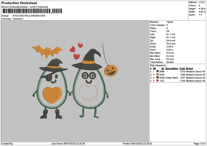Click the orange thread swatch for code 1065
The image size is (207, 146).
(x=158, y=74)
